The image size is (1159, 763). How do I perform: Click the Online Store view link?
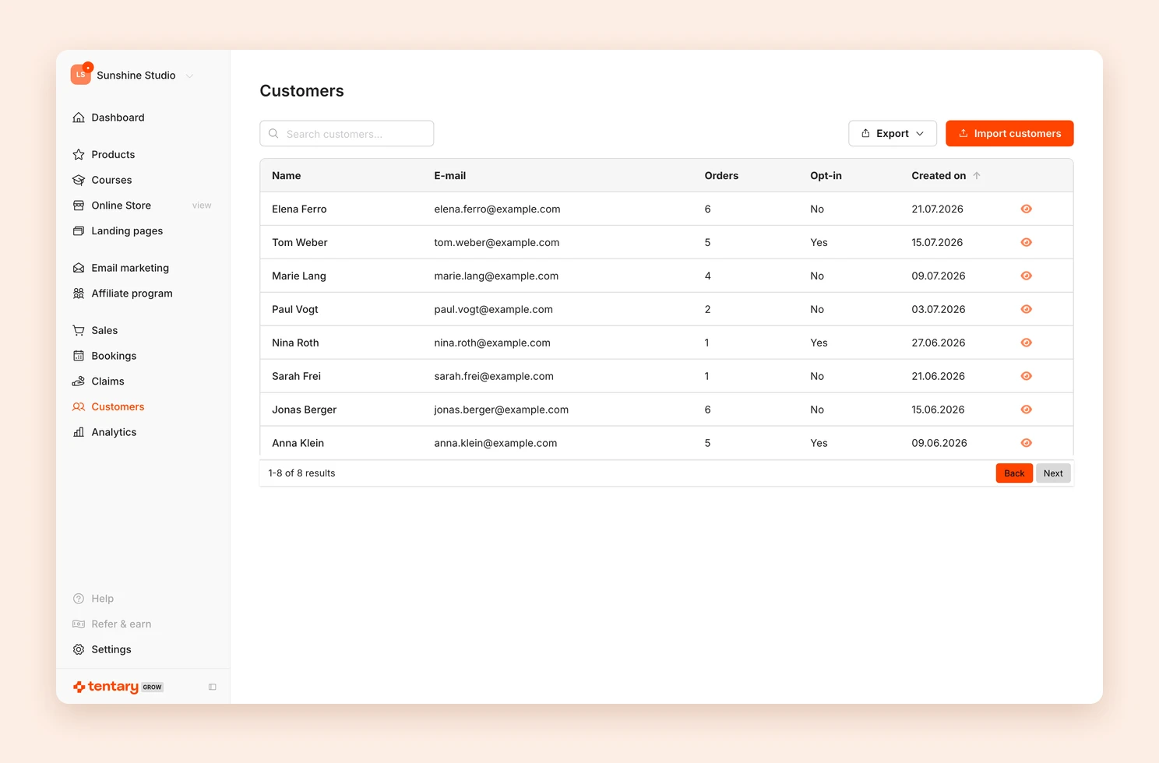[x=202, y=206]
